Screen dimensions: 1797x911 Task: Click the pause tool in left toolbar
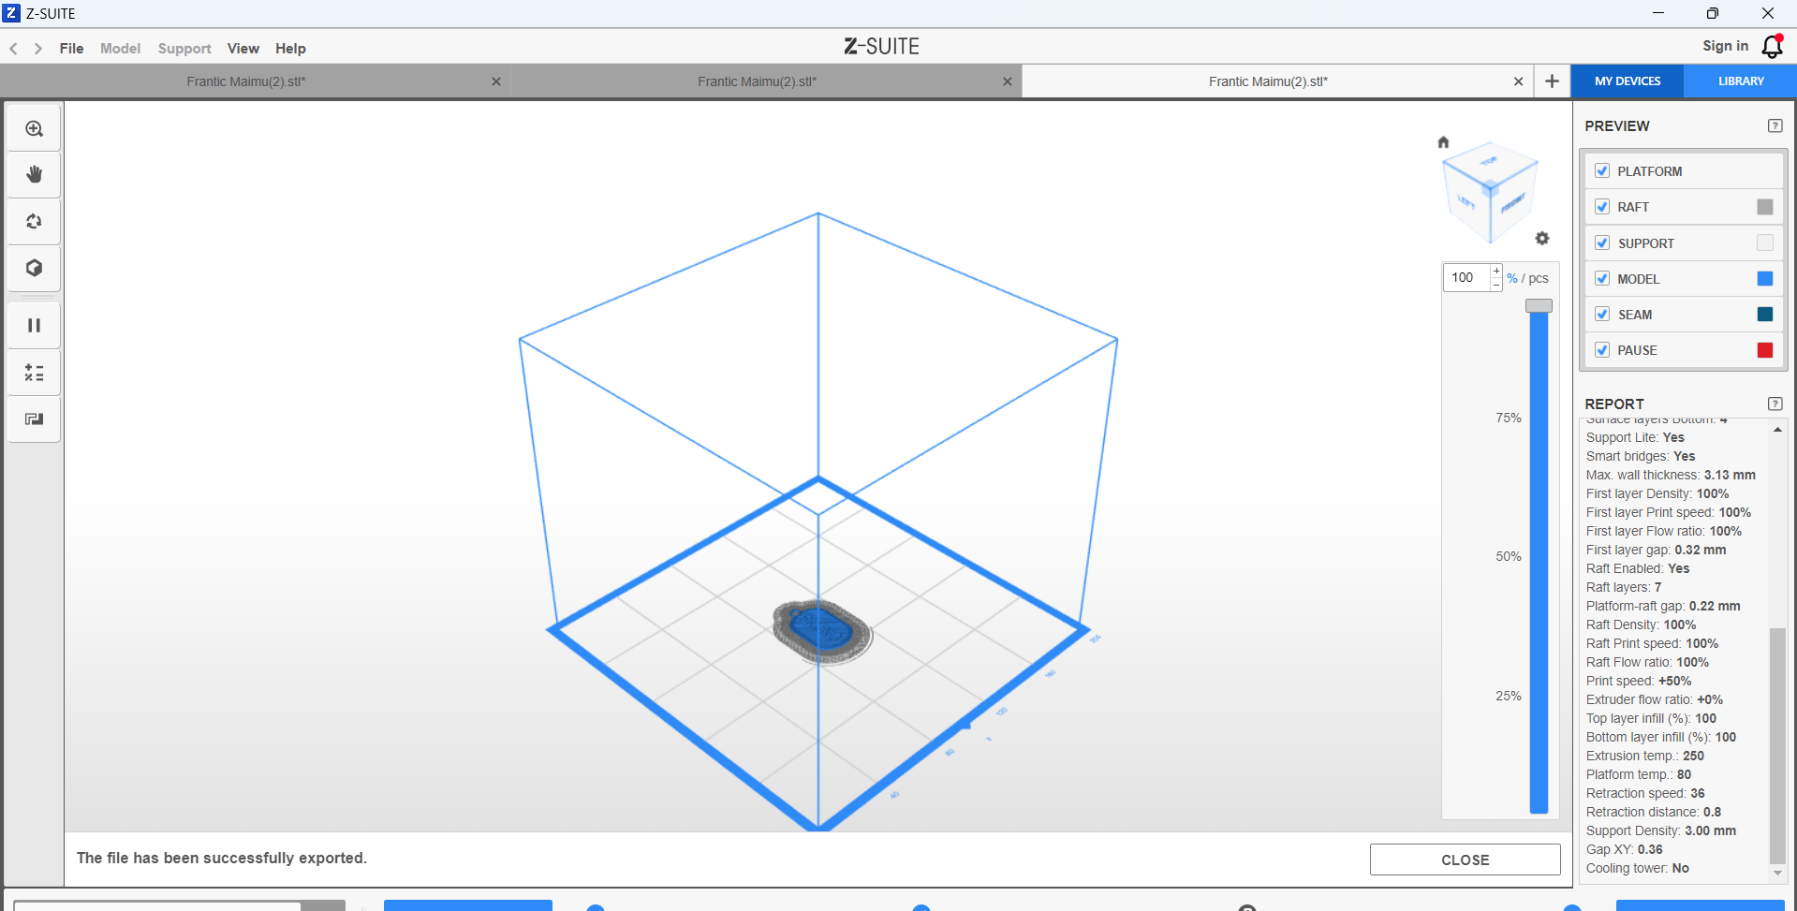(35, 325)
